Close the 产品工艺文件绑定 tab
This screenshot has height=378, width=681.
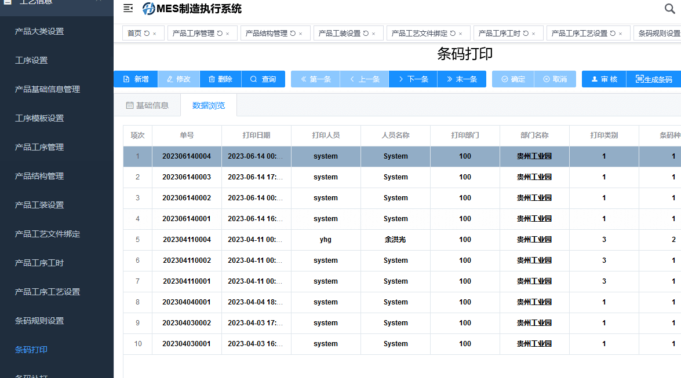click(461, 34)
